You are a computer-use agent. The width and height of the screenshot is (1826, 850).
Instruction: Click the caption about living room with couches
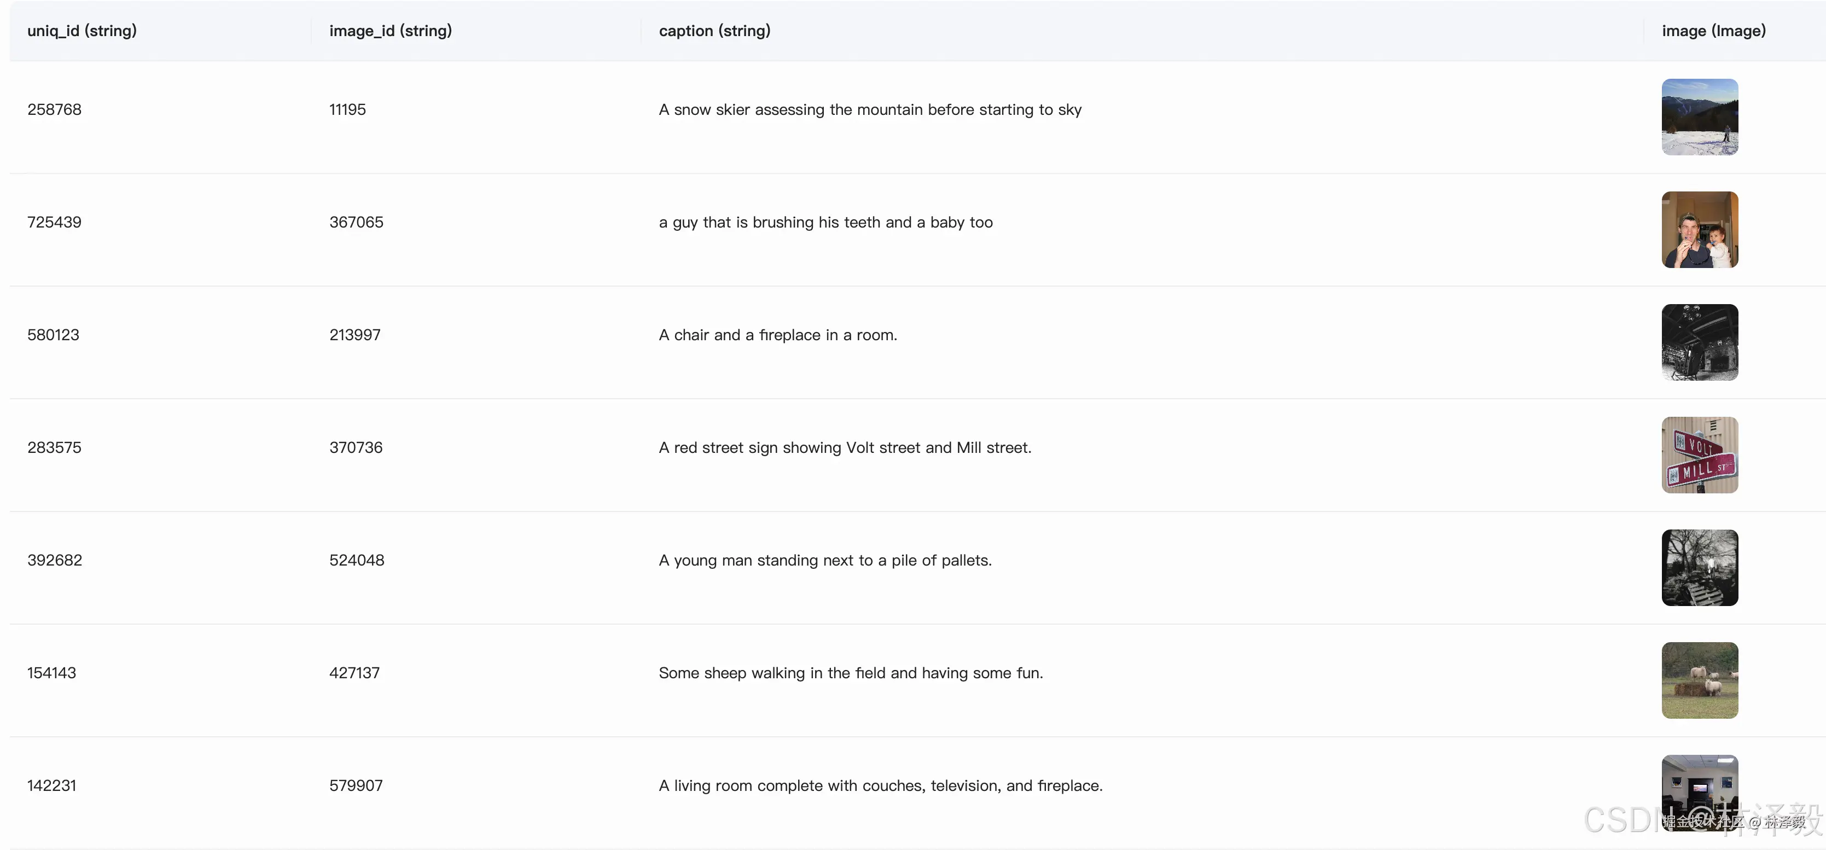(880, 785)
